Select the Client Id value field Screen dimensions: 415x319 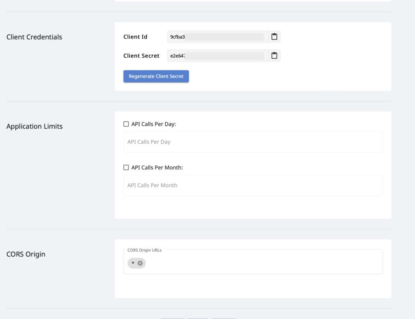pos(217,37)
